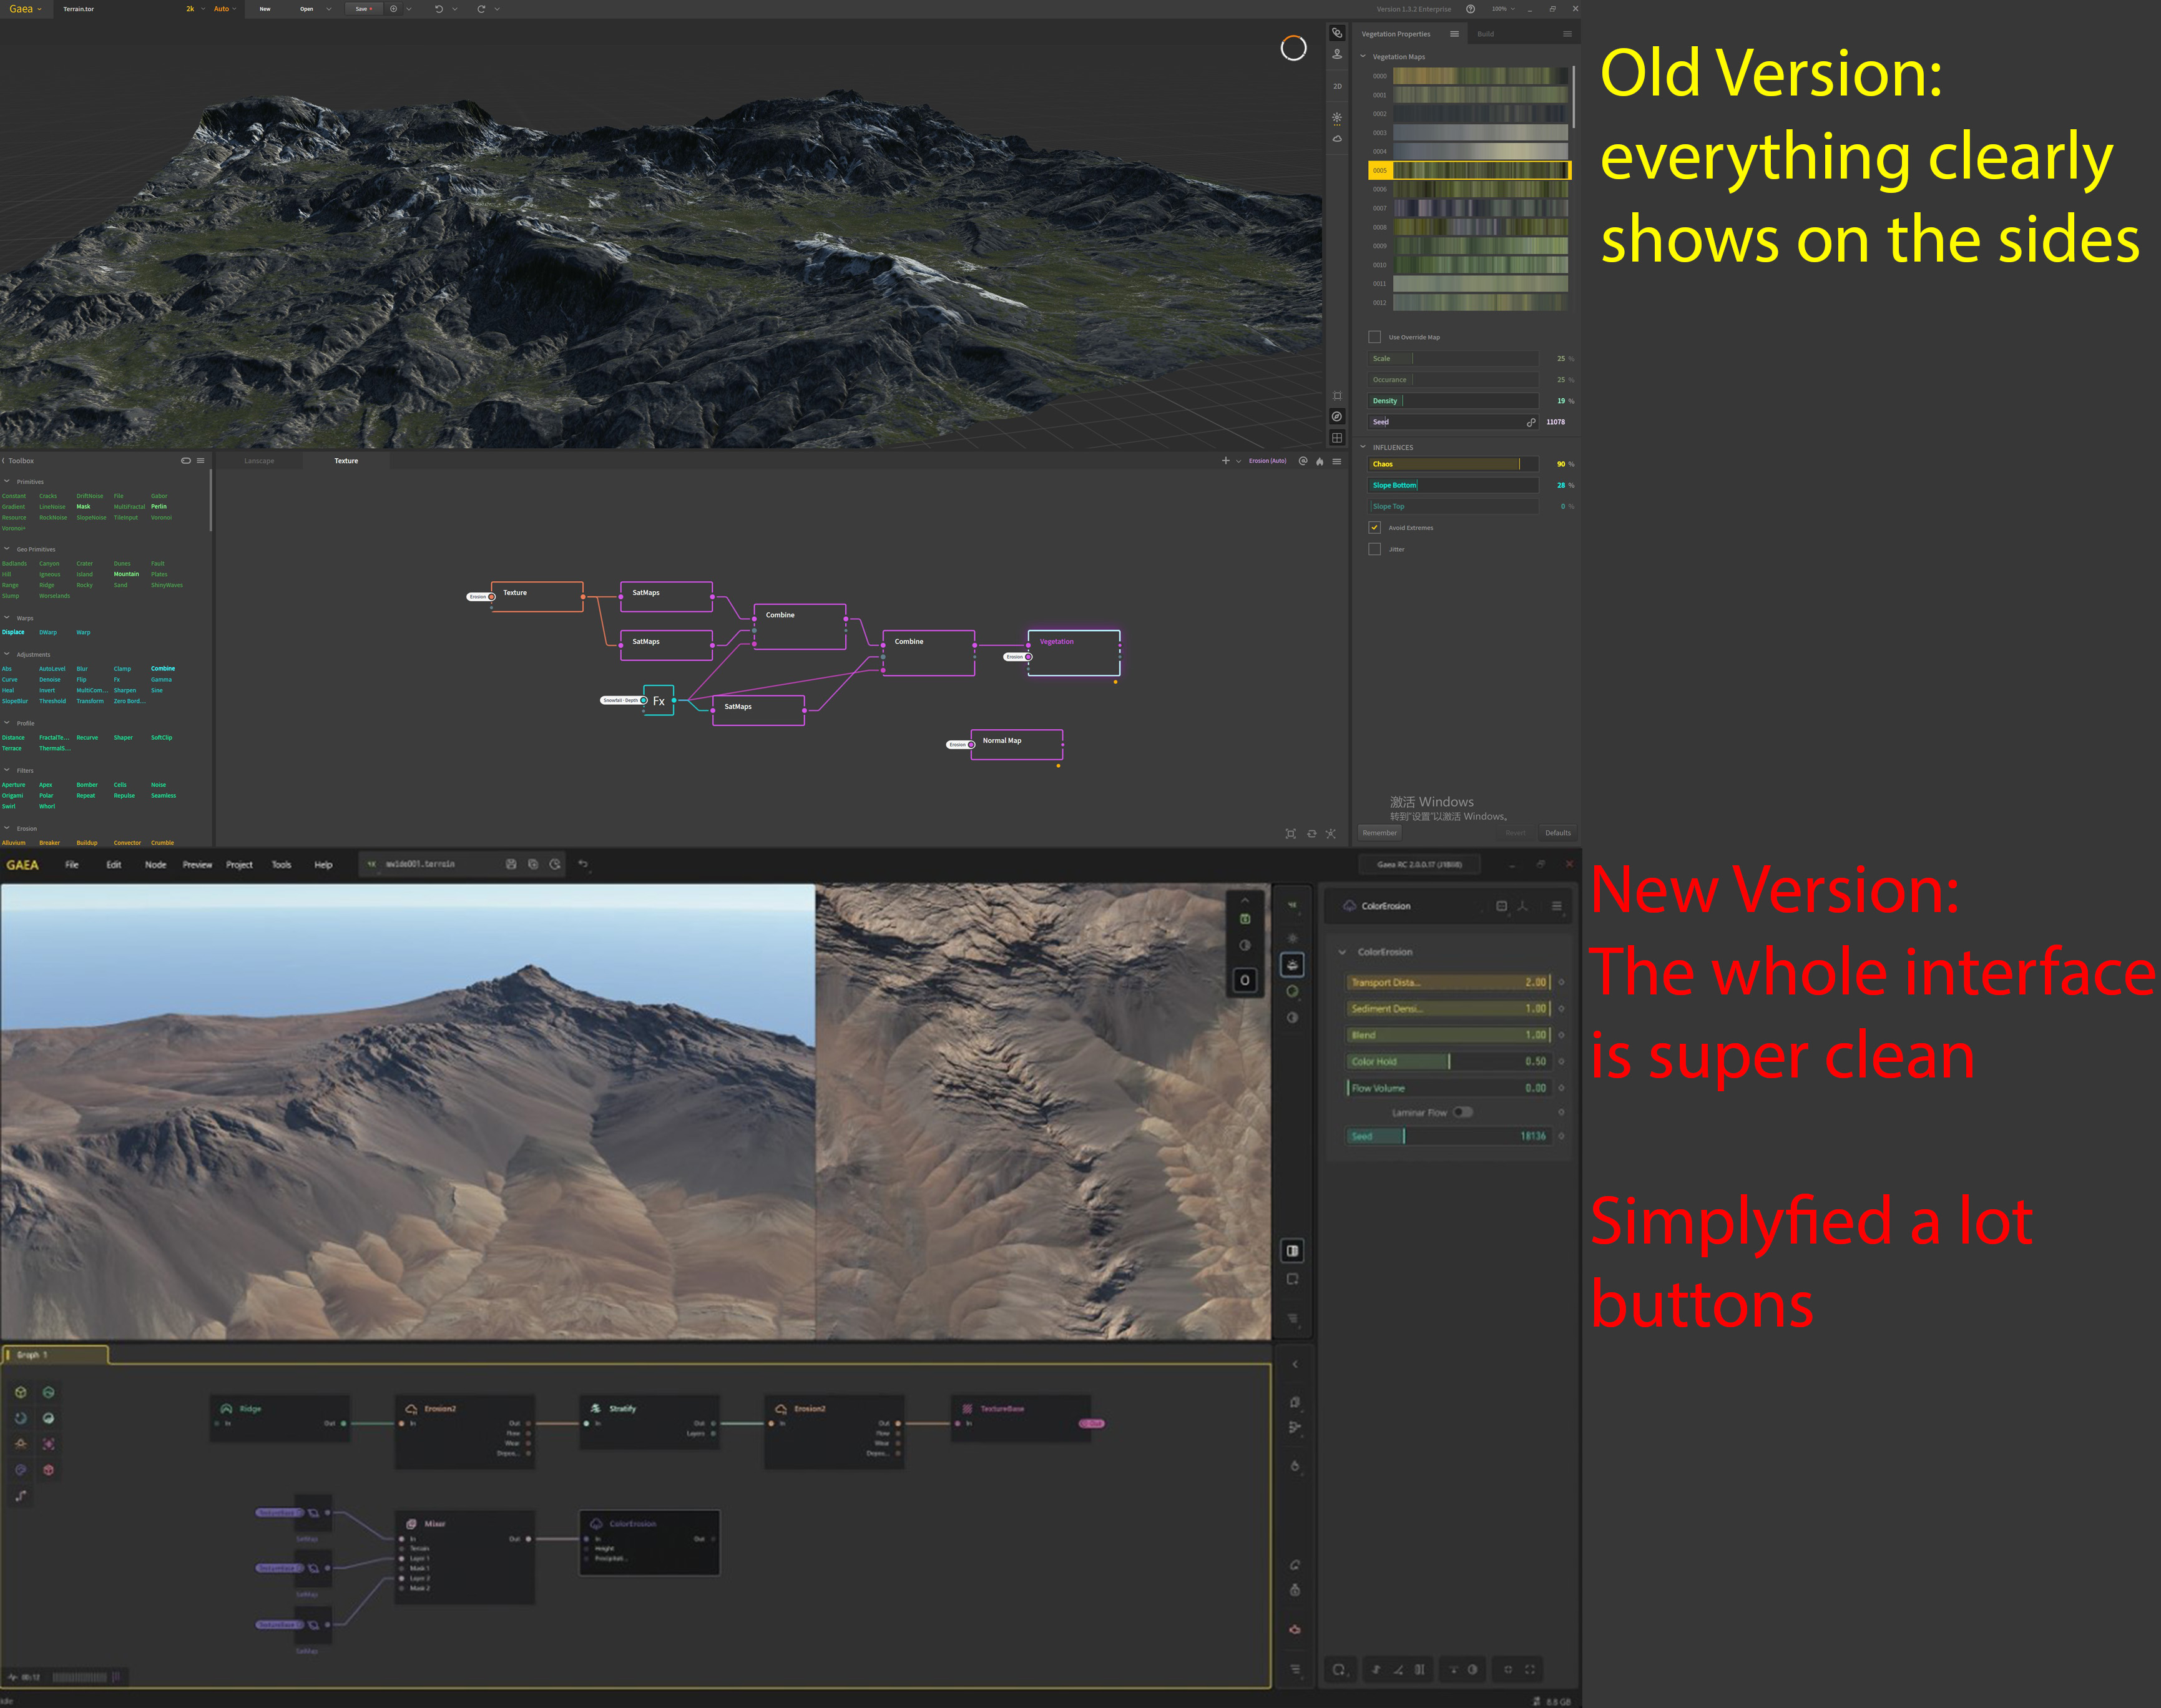
Task: Select vegetation map 0007
Action: (1480, 208)
